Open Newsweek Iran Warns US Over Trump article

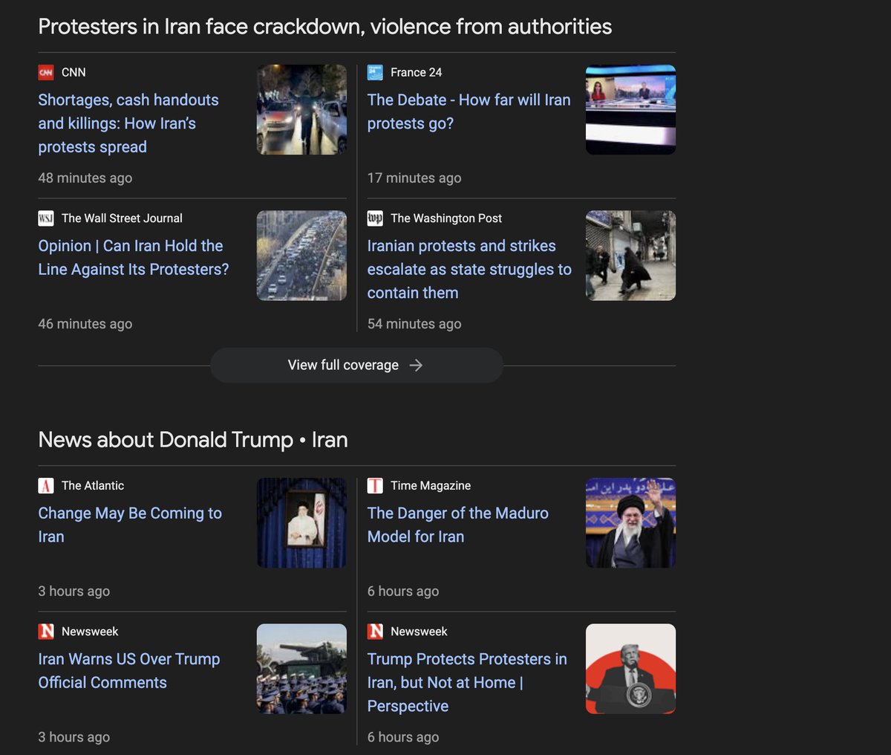coord(129,670)
